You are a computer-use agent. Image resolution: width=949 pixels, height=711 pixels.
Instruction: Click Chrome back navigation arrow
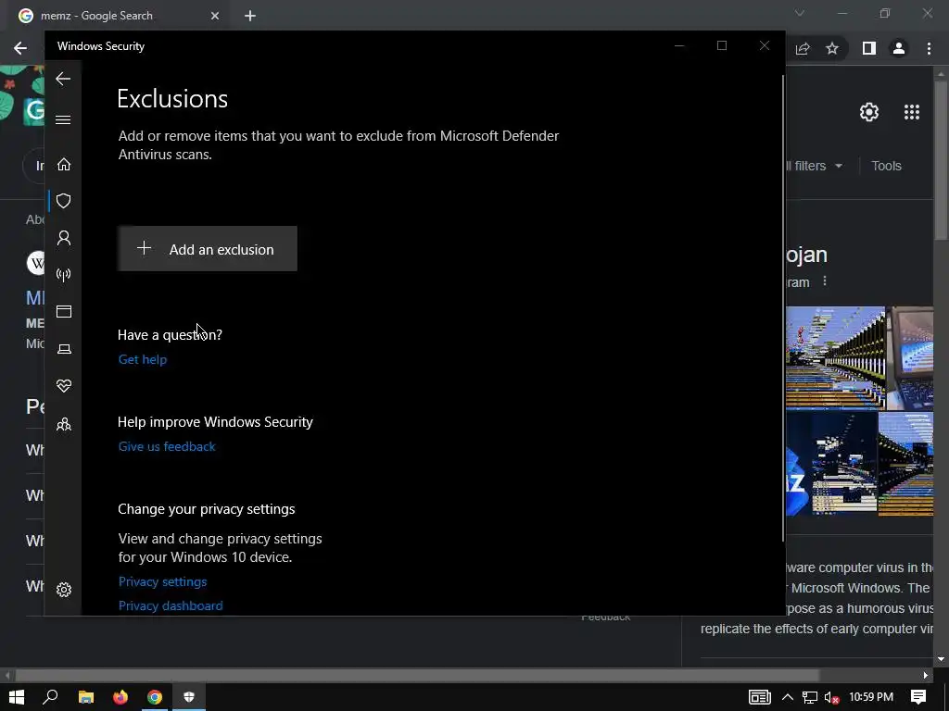point(20,48)
